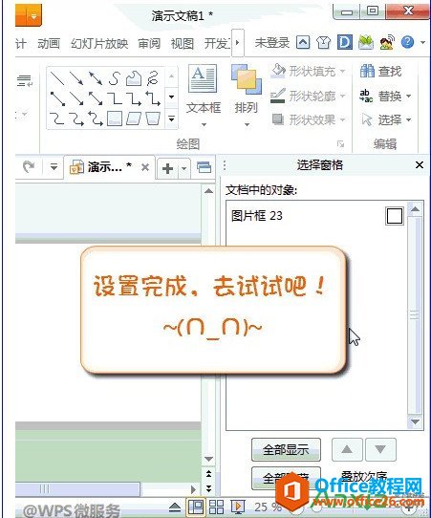Select the trapezoid shape in gallery
The width and height of the screenshot is (431, 518).
153,119
